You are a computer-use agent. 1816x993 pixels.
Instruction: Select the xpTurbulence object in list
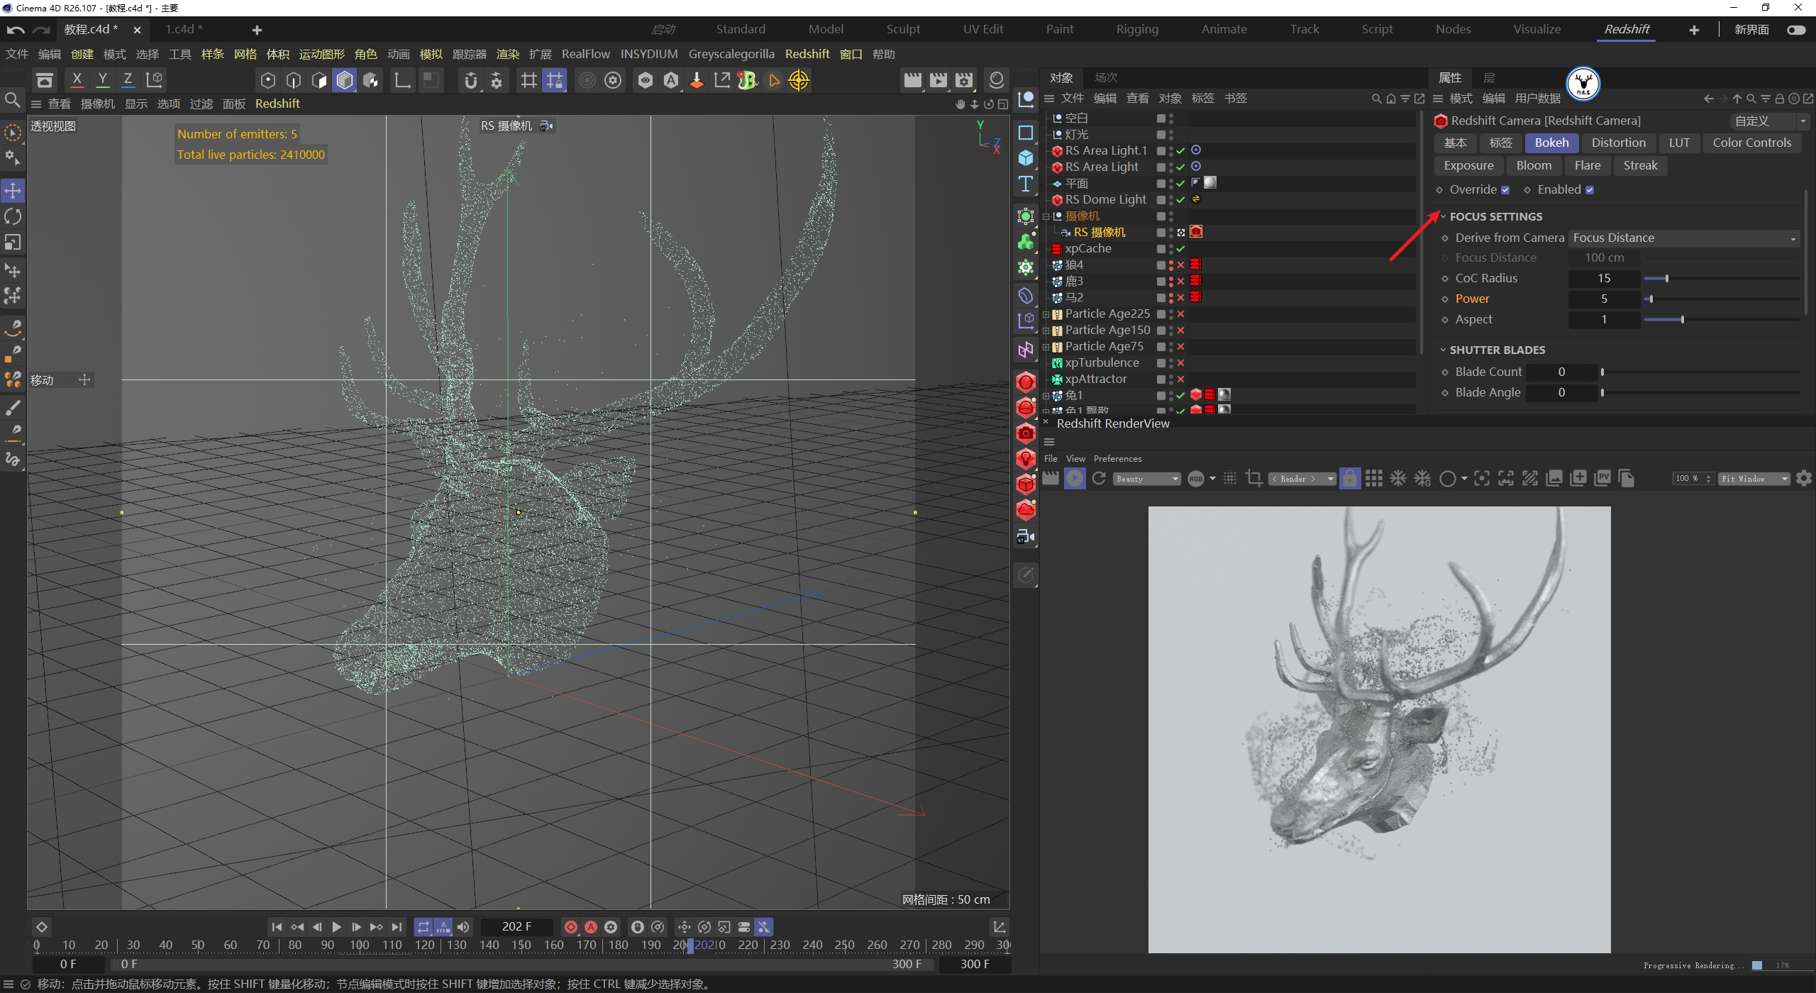[x=1102, y=362]
